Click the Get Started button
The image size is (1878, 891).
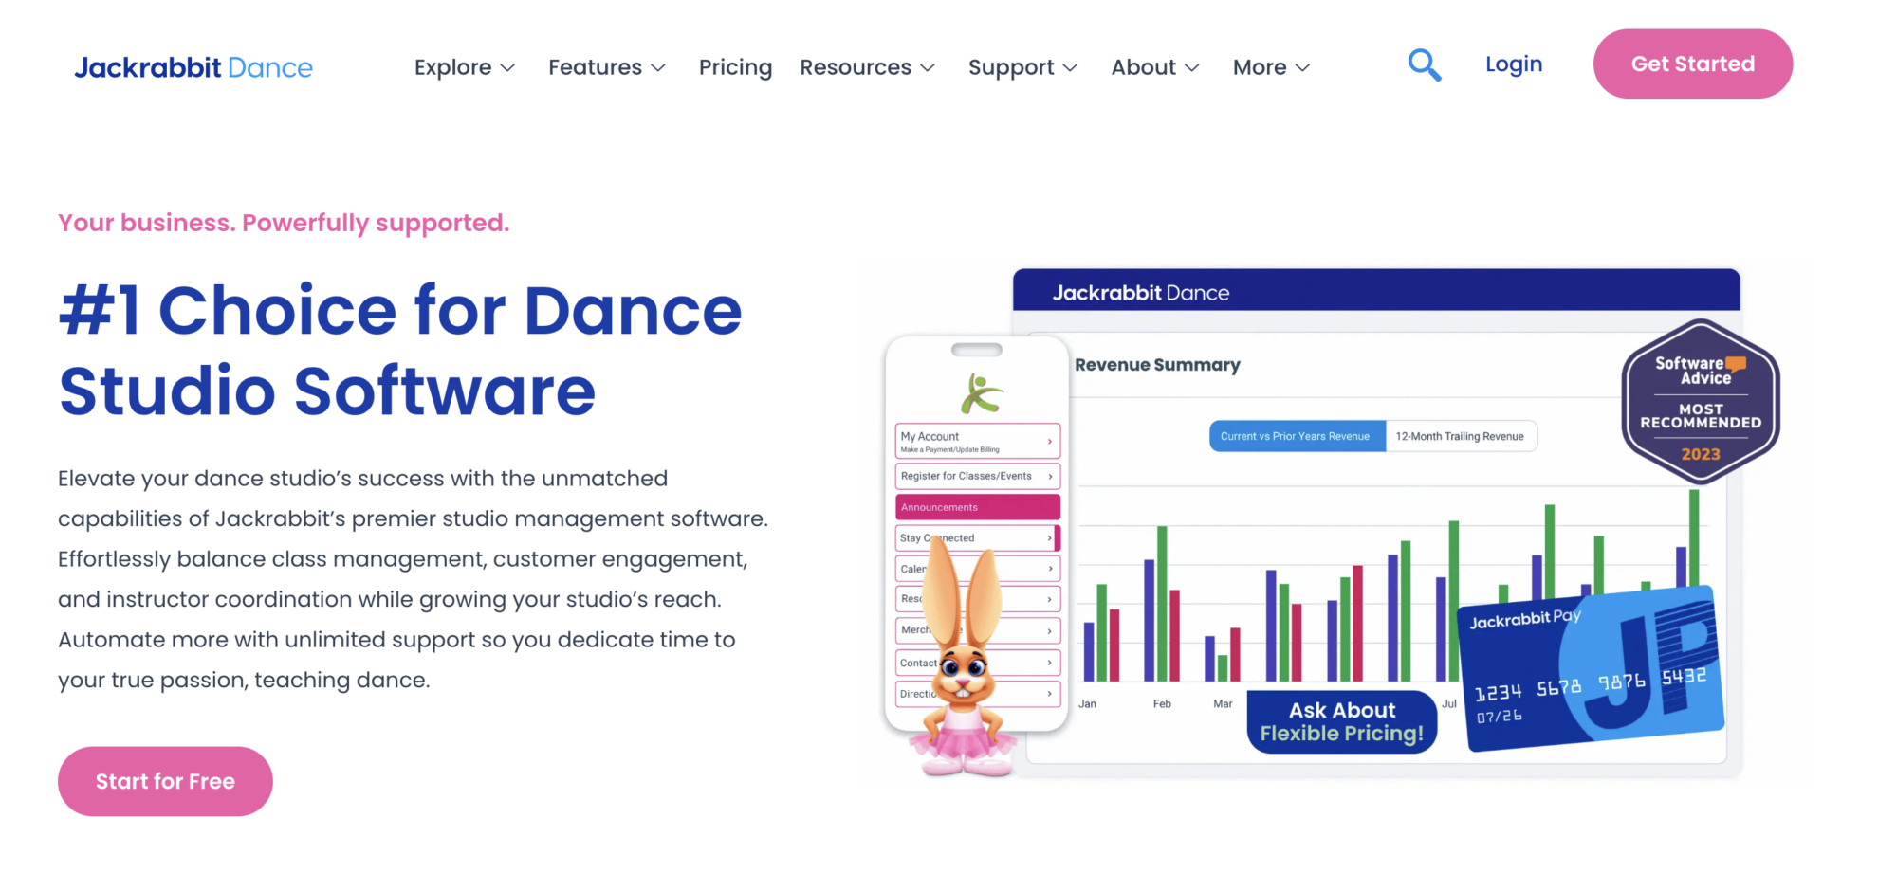click(x=1693, y=64)
